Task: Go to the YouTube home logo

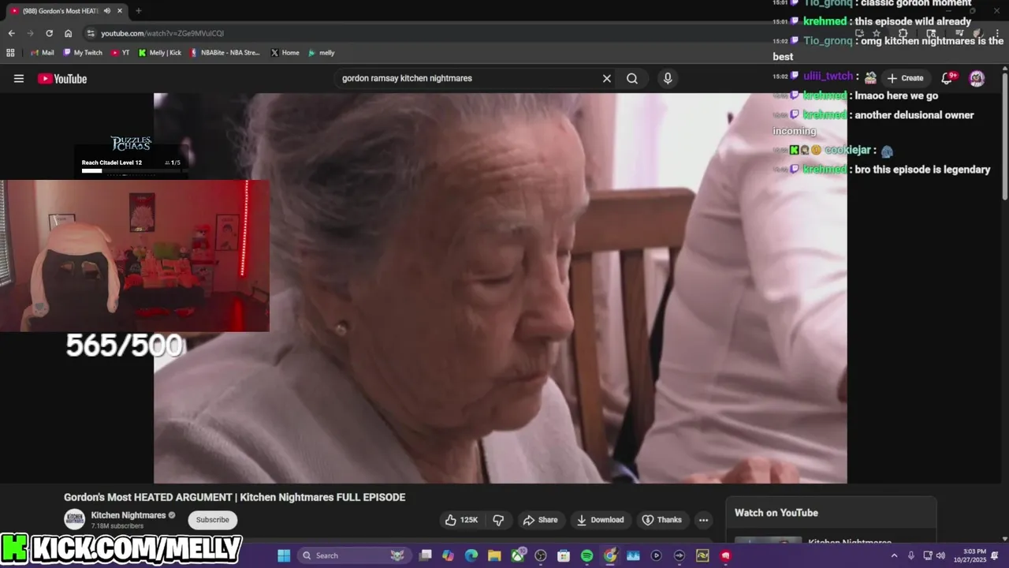Action: click(x=62, y=78)
